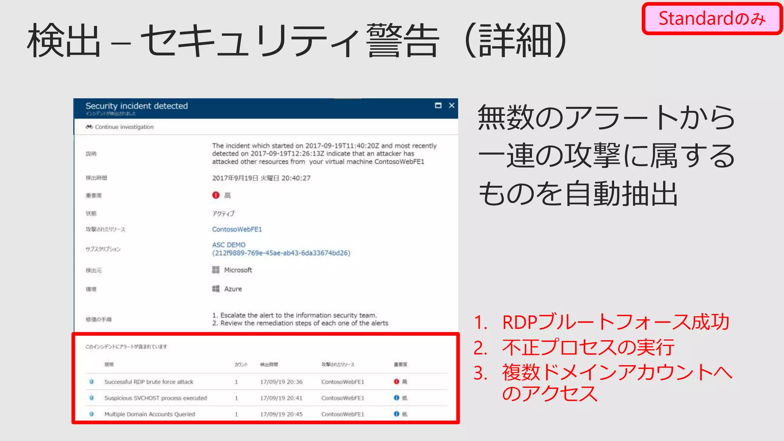Click the incident description paragraph
Screen dimensions: 784x441
click(324, 154)
